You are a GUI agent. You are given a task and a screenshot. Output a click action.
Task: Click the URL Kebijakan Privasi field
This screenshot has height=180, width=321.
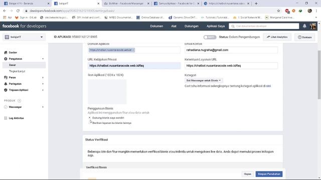tap(134, 65)
